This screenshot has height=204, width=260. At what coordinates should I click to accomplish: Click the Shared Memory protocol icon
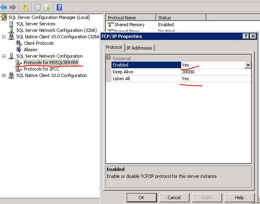point(110,25)
